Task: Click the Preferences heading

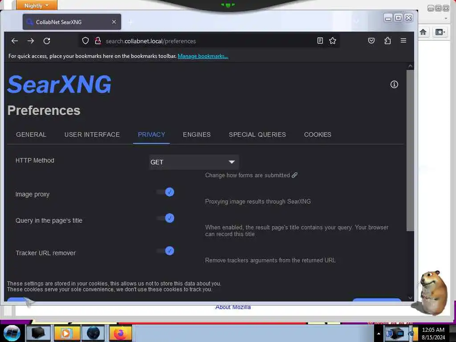Action: pos(44,110)
